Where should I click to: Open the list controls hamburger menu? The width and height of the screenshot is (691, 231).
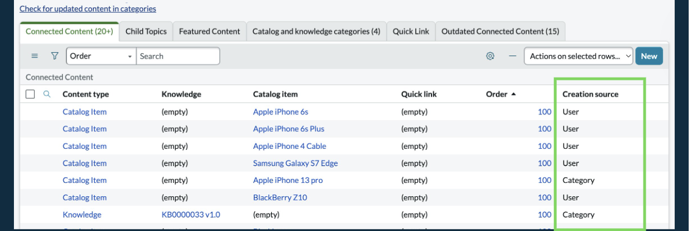pyautogui.click(x=35, y=56)
